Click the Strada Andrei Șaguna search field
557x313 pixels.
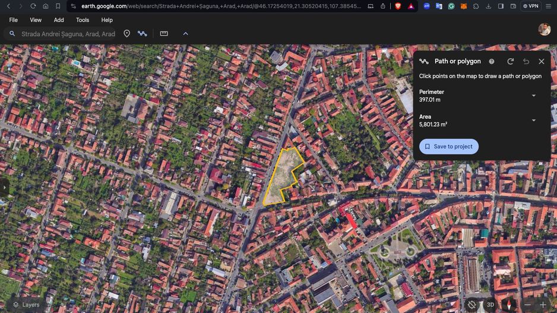(x=68, y=34)
